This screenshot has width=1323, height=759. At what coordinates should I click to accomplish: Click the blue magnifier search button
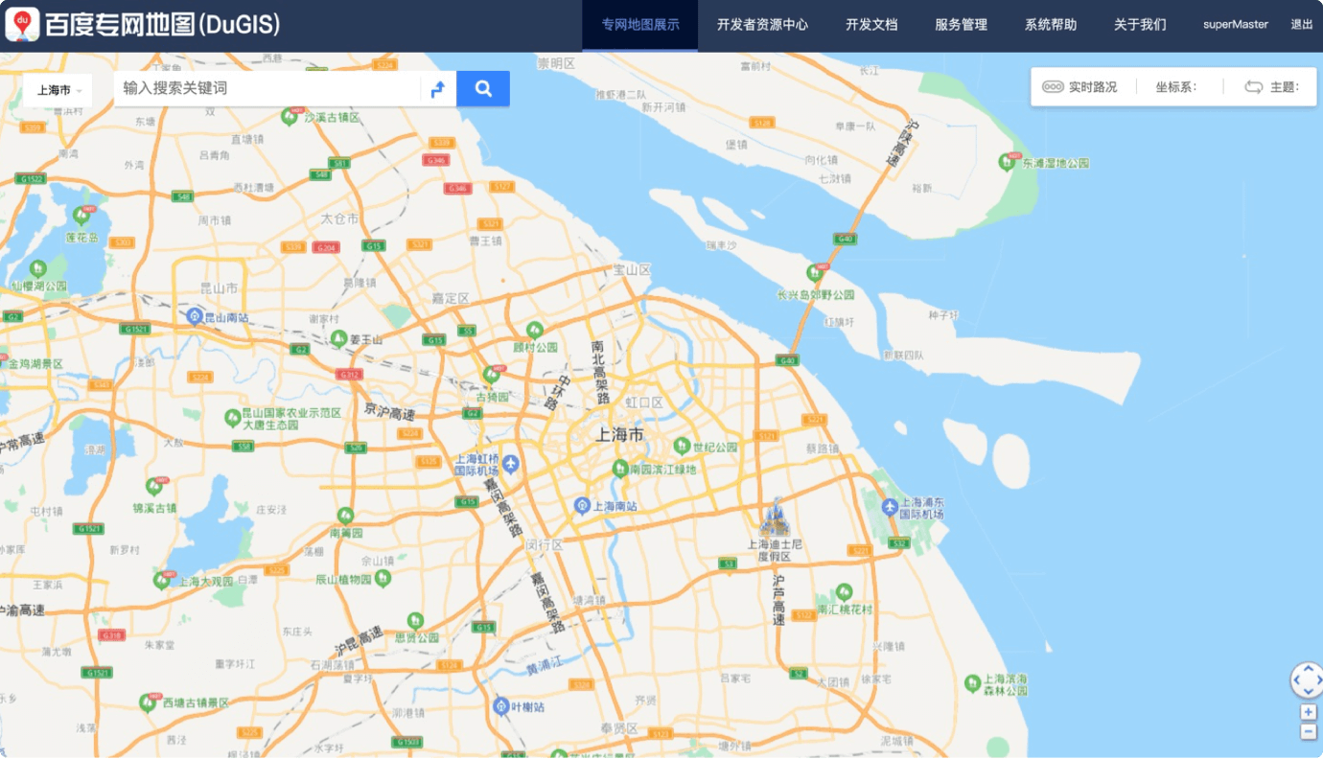coord(483,88)
